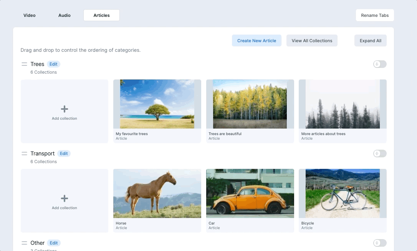Click the 'Horse' caption text
The width and height of the screenshot is (417, 251).
click(121, 223)
